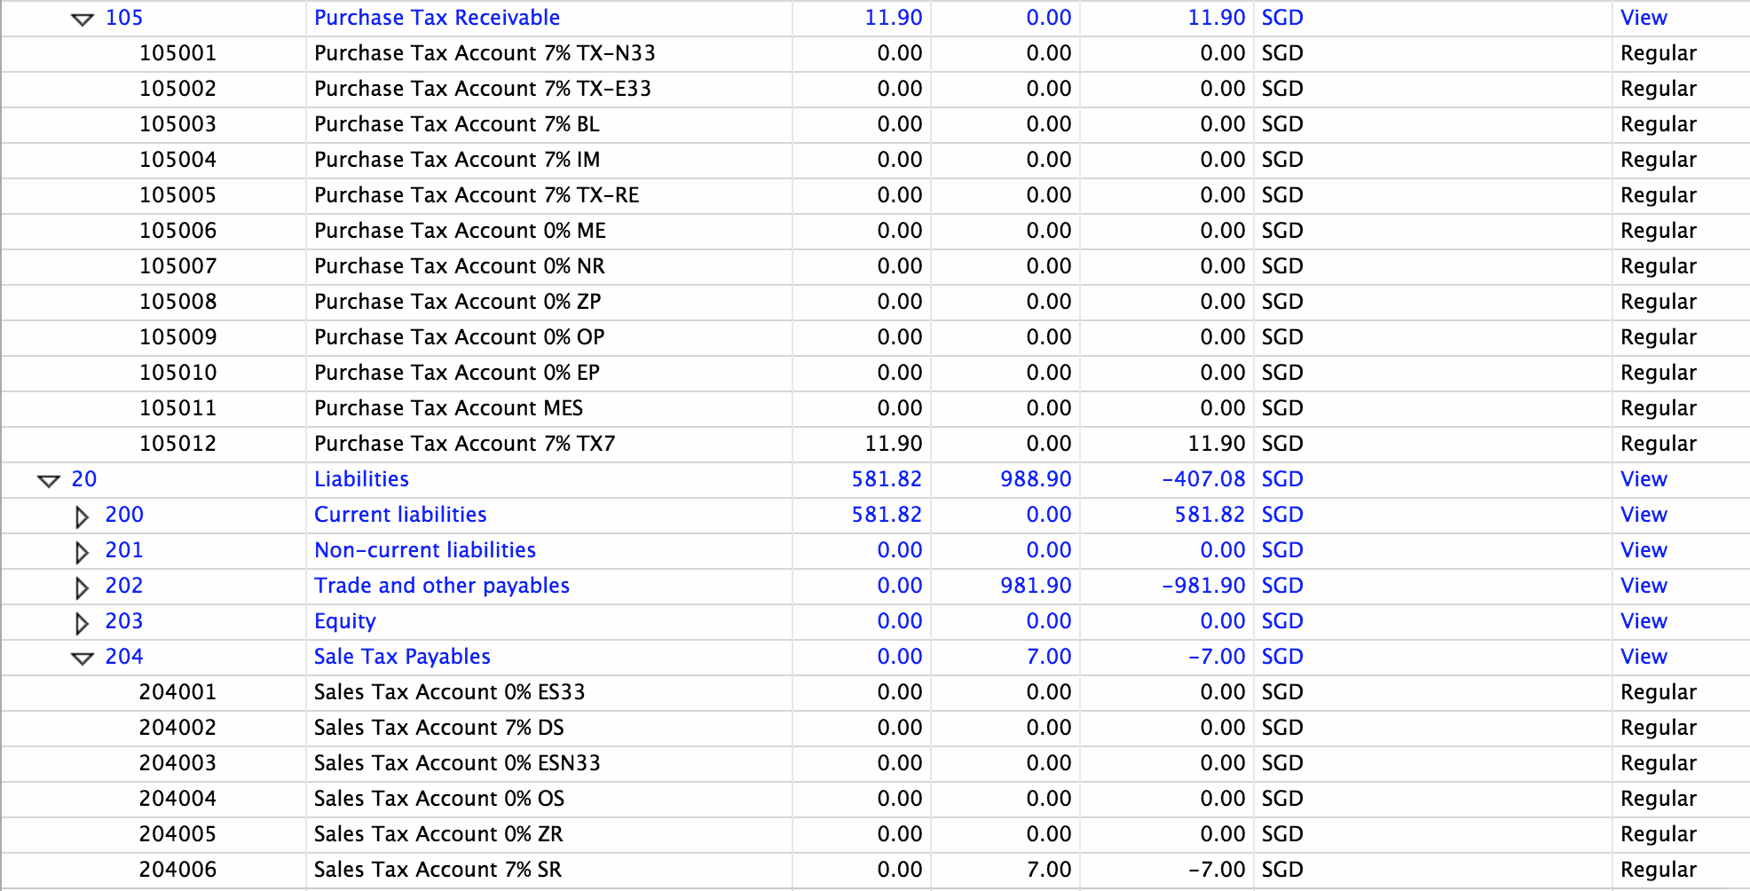Screen dimensions: 1750x891
Task: Click the 981.90 credit for Trade payables
Action: point(1036,586)
